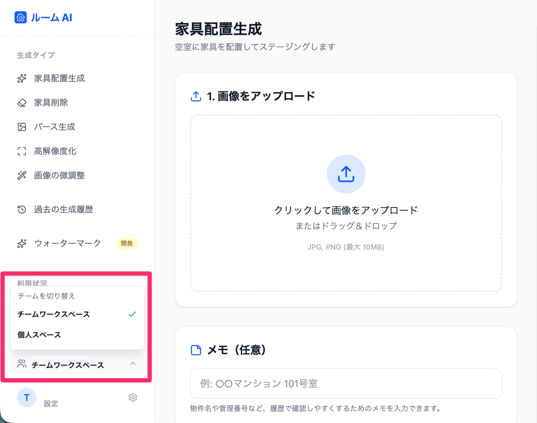
Task: Click the magic wand icon for 画像の微調整
Action: tap(22, 176)
